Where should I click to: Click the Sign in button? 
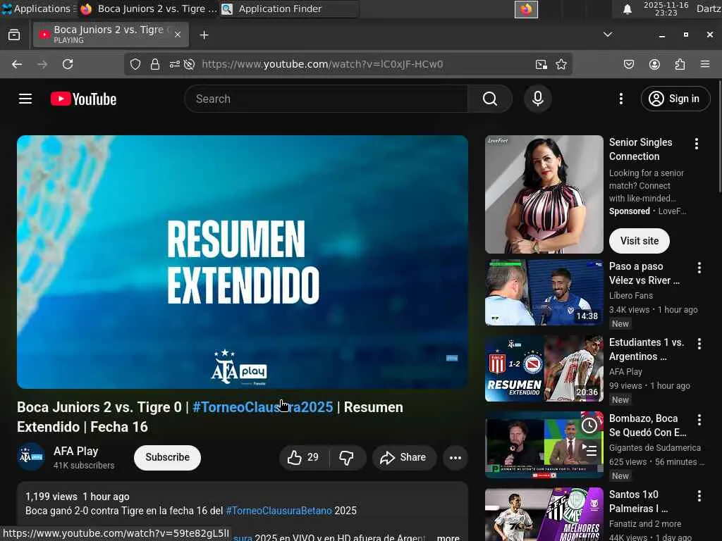click(x=675, y=99)
